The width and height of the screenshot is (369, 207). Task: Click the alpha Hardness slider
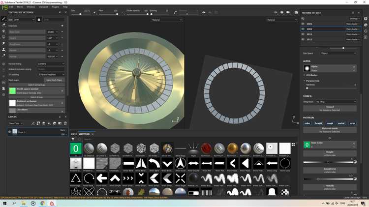pyautogui.click(x=329, y=88)
